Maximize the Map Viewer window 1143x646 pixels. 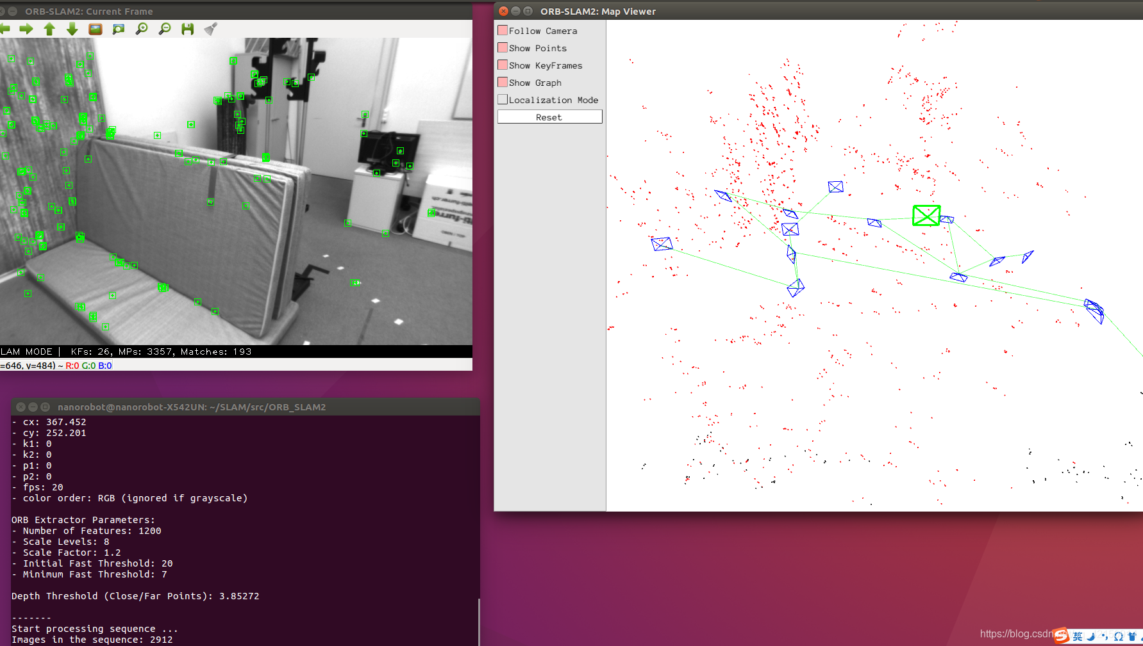click(528, 11)
